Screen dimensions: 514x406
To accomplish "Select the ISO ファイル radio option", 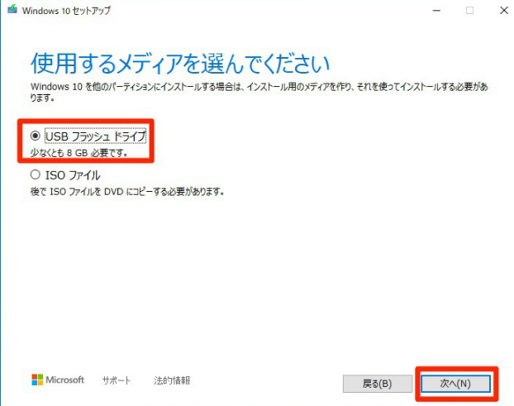I will point(35,174).
